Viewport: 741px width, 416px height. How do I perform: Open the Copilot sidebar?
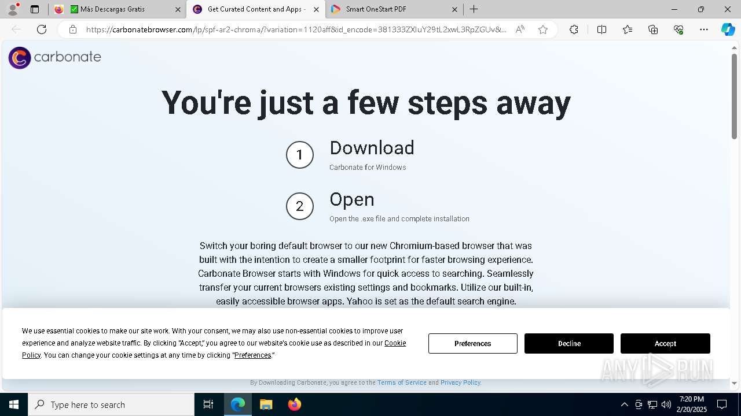coord(728,29)
